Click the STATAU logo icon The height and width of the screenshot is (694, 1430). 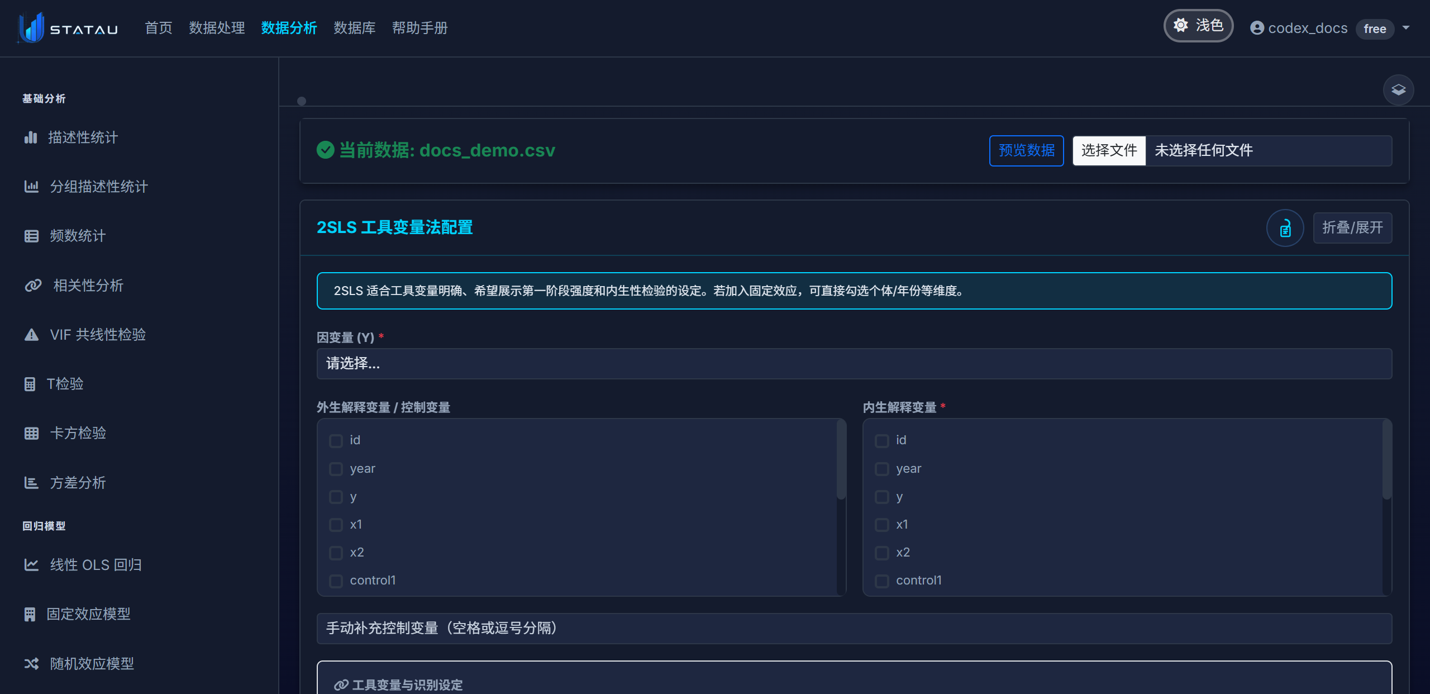[31, 28]
